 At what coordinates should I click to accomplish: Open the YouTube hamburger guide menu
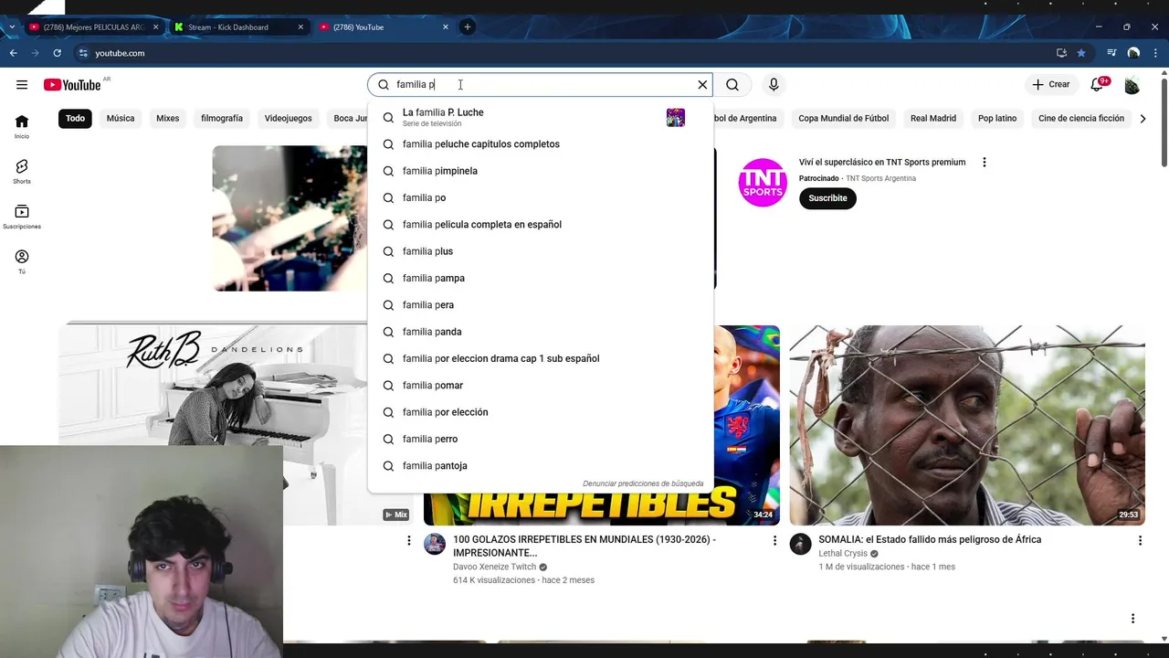[22, 85]
